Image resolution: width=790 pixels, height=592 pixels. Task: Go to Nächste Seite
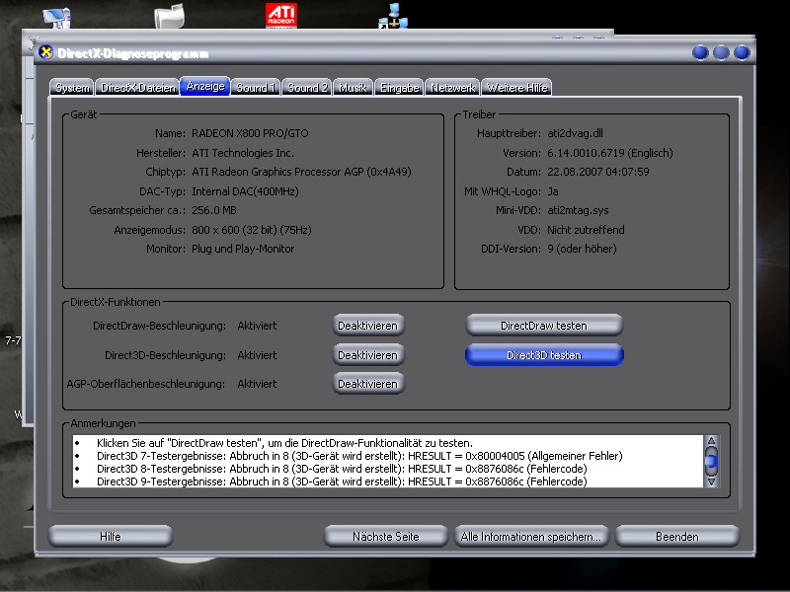[x=386, y=536]
